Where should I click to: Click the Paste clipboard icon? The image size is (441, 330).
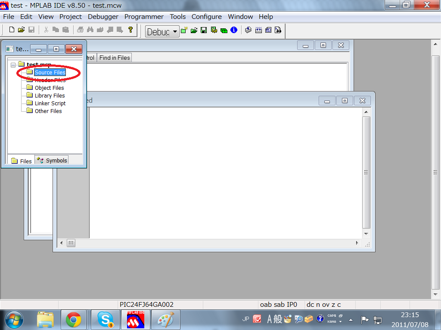(x=65, y=30)
